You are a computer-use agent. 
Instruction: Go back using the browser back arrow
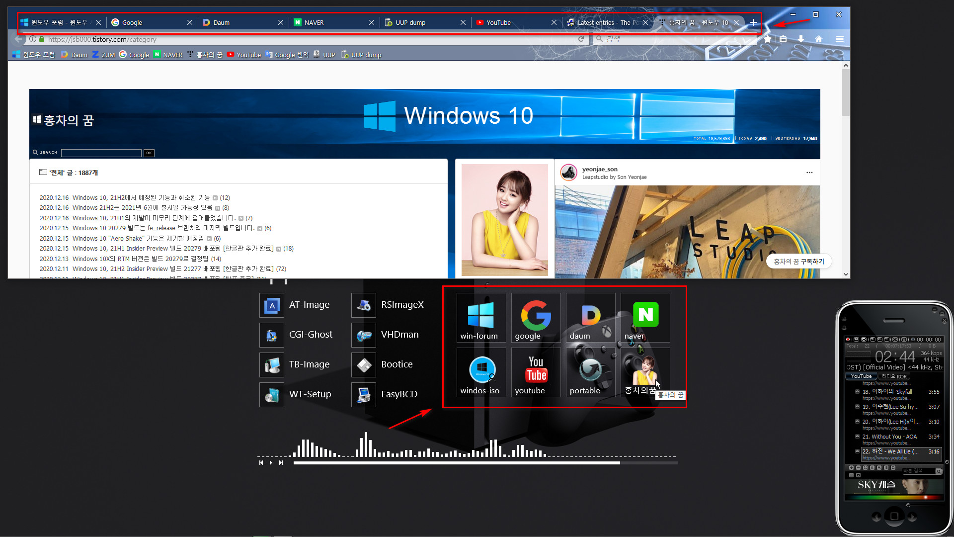[18, 39]
